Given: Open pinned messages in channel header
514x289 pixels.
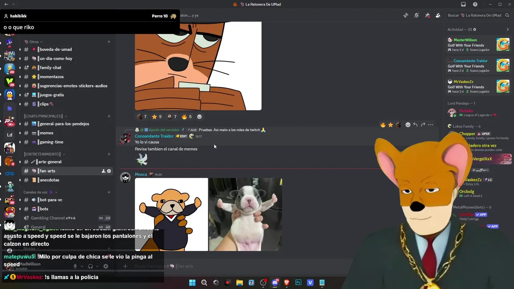Looking at the screenshot, I should point(427,15).
